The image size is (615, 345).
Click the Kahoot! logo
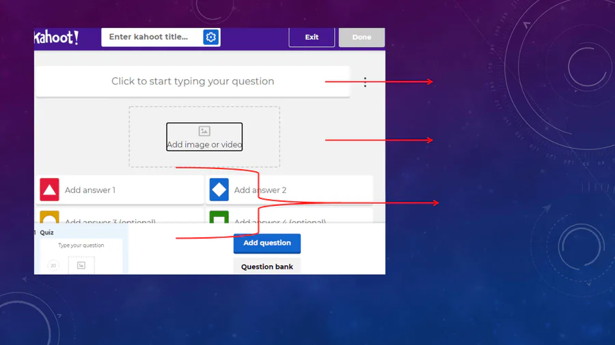pos(57,37)
